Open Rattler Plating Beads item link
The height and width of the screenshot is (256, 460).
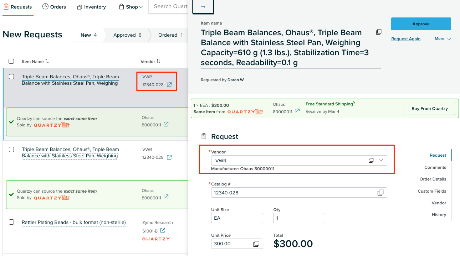point(74,223)
